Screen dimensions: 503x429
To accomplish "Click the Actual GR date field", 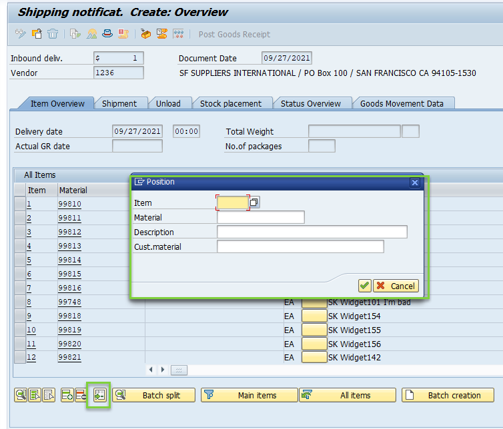I will pyautogui.click(x=137, y=146).
